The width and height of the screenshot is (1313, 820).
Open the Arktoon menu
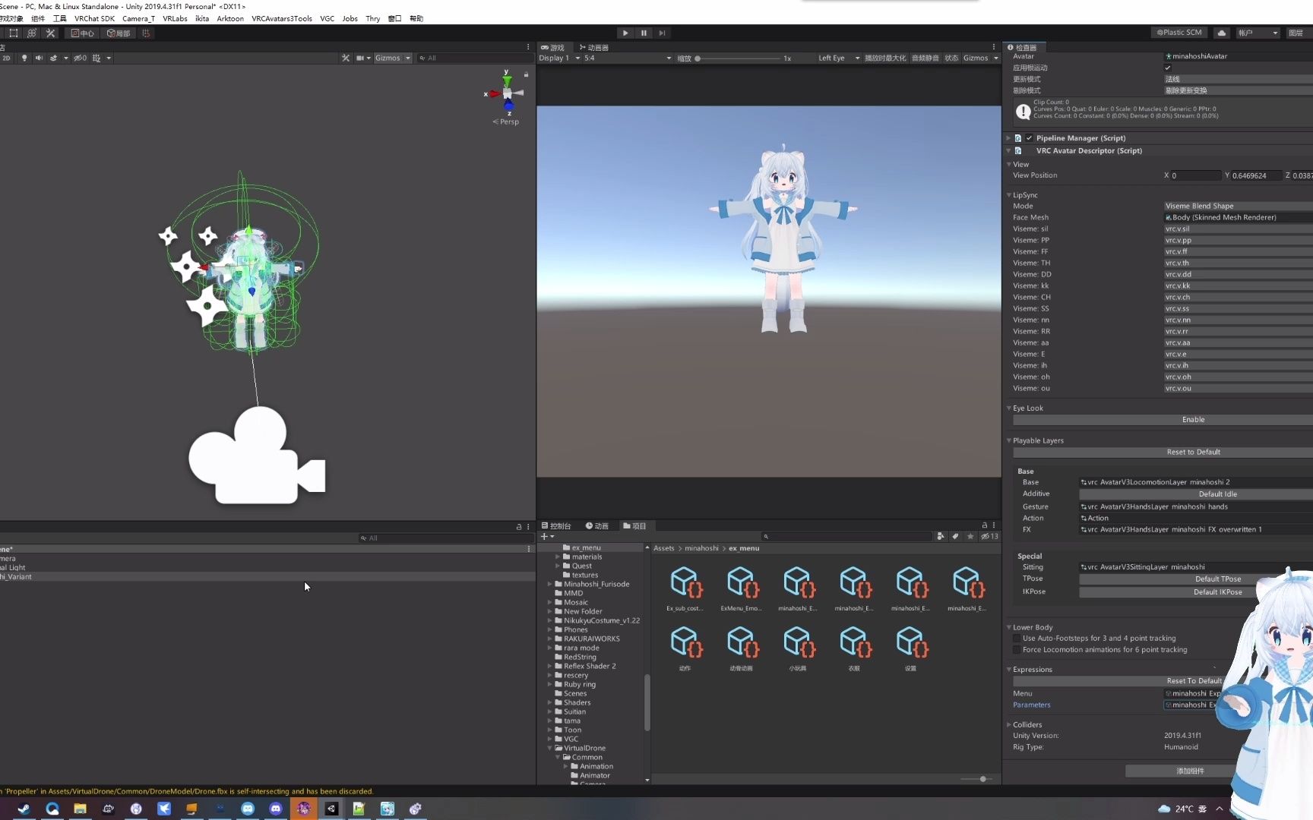coord(230,18)
